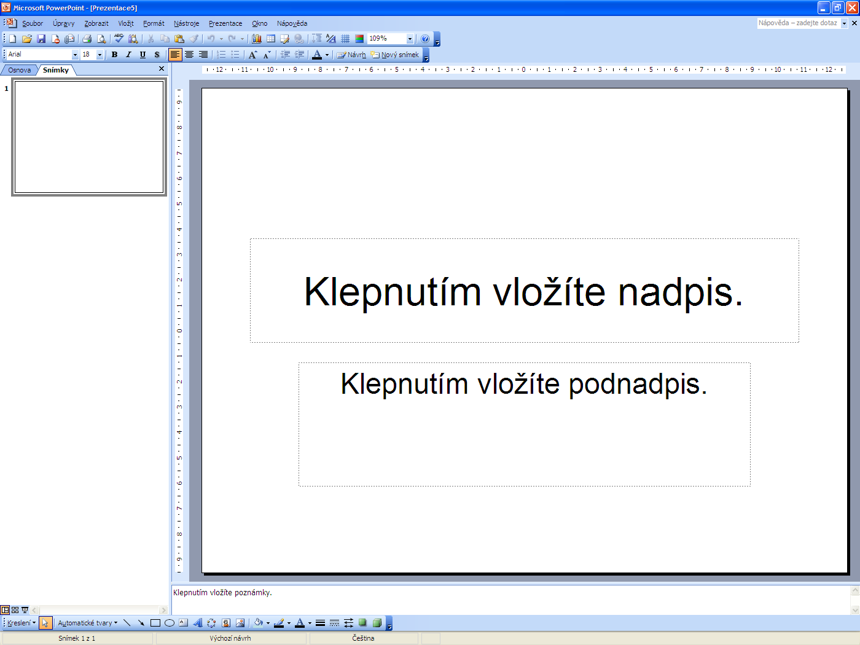Insert a text box
860x645 pixels.
(x=184, y=623)
